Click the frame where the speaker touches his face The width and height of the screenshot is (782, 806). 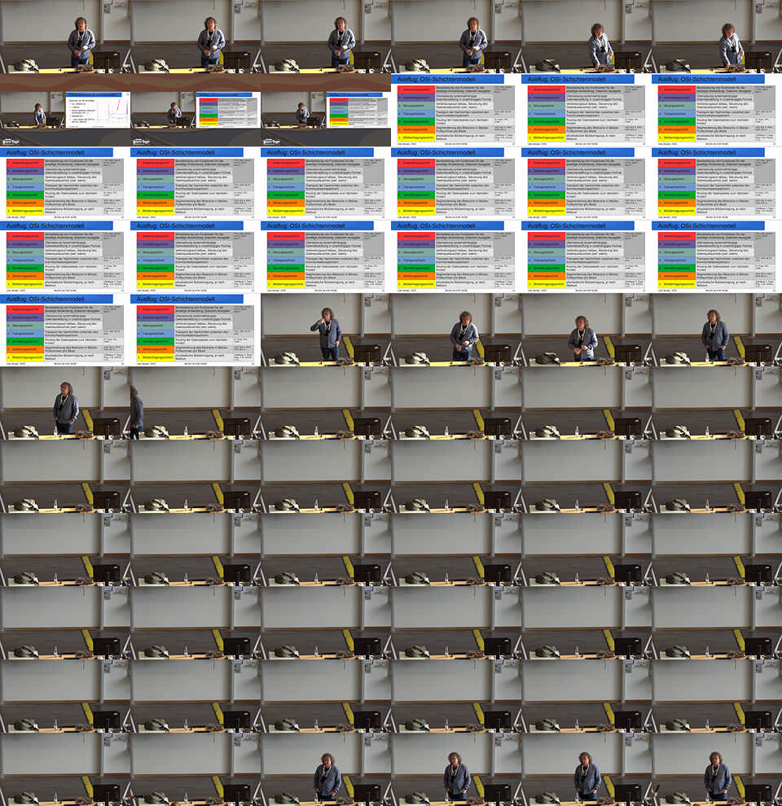point(326,330)
